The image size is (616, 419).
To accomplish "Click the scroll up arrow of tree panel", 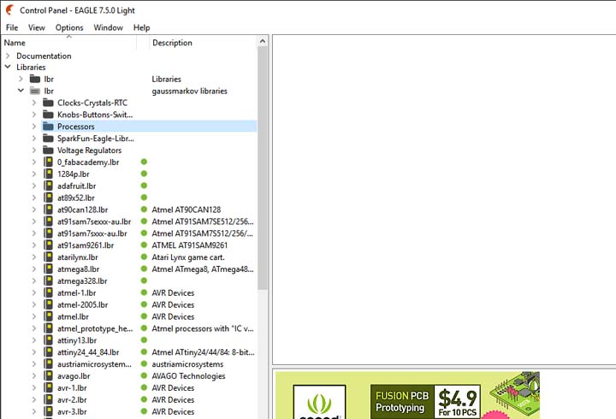I will point(263,41).
